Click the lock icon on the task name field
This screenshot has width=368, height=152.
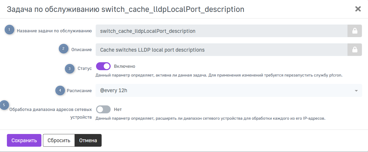[354, 31]
